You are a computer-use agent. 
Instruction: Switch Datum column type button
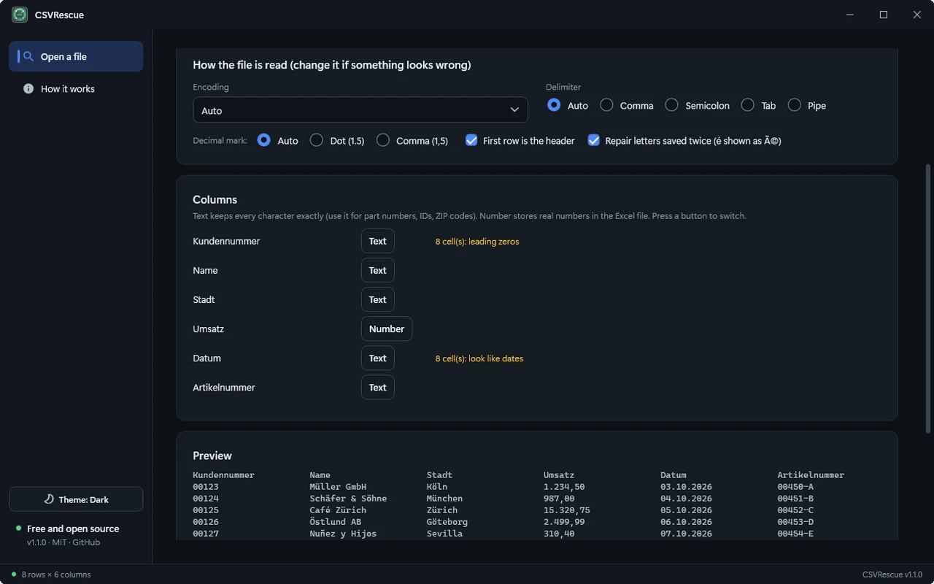pyautogui.click(x=378, y=358)
